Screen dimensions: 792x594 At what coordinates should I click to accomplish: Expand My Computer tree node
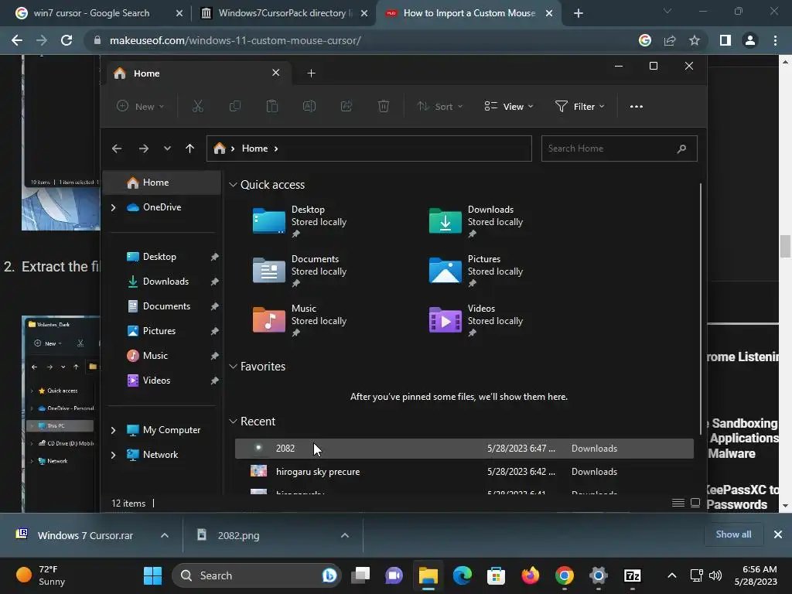(113, 430)
